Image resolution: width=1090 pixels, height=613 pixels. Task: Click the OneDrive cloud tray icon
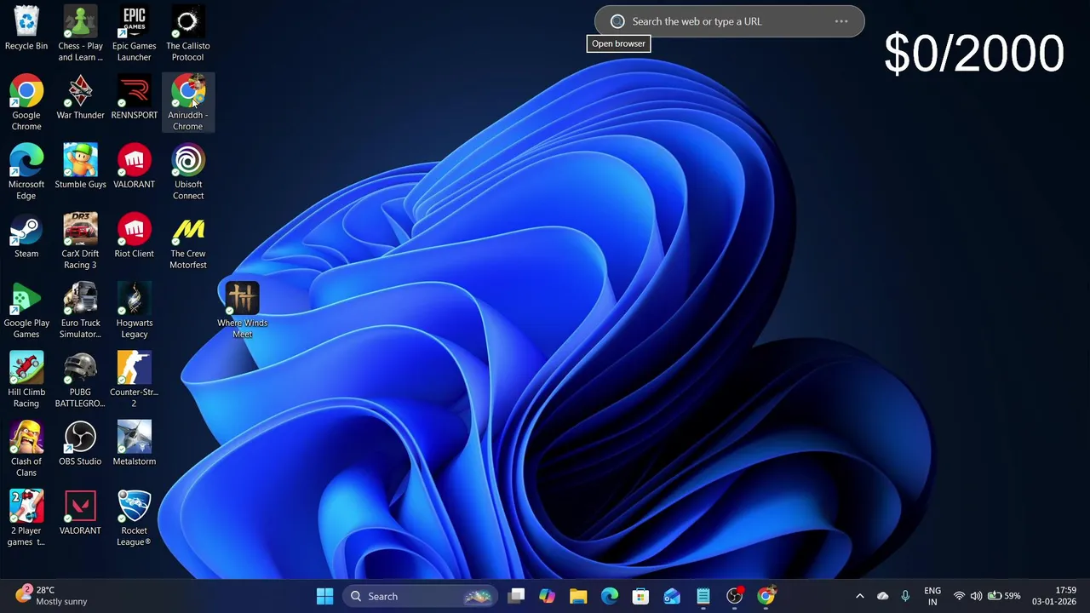(x=883, y=596)
